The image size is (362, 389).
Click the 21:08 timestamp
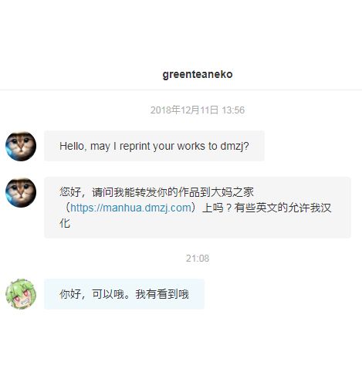click(198, 259)
